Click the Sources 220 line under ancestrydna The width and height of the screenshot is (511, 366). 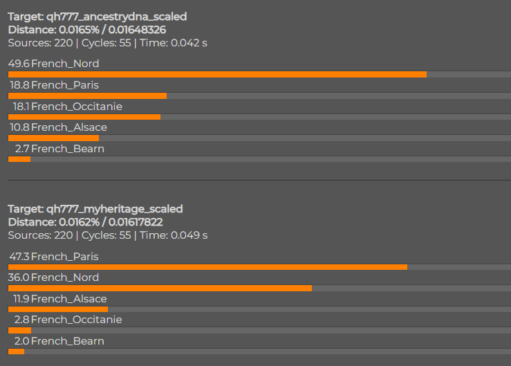108,43
